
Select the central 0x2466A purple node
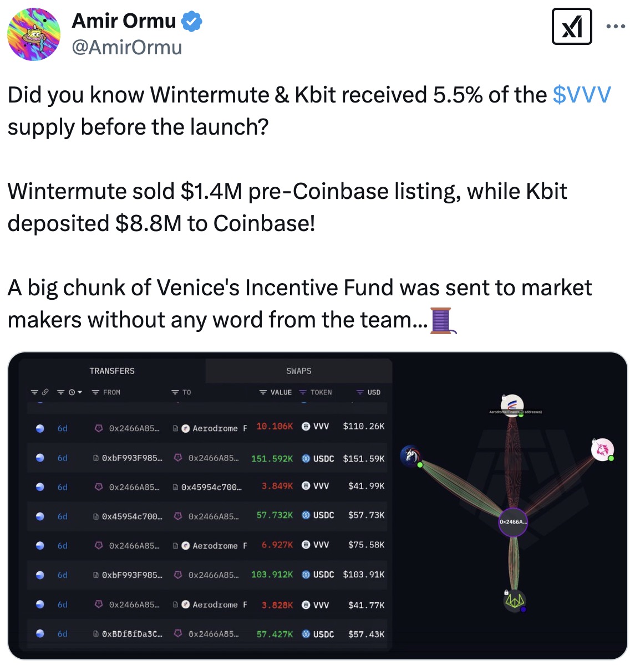513,522
